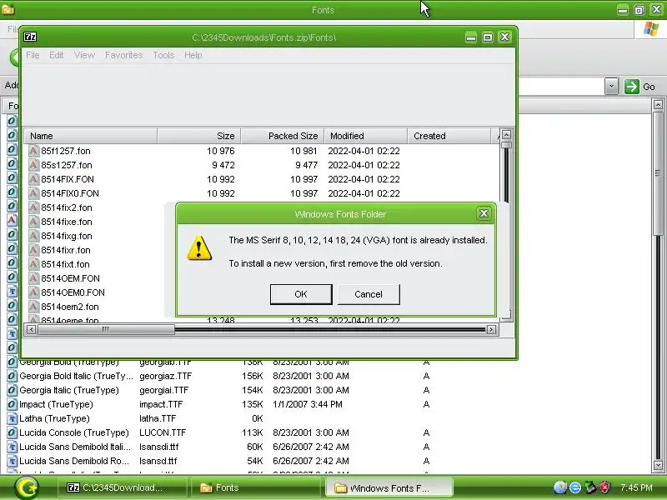This screenshot has width=667, height=500.
Task: Click the 7z icon in the 7-Zip title bar
Action: point(30,37)
